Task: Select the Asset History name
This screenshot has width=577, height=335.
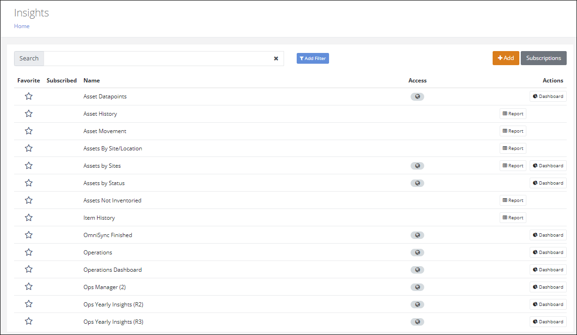Action: coord(100,114)
